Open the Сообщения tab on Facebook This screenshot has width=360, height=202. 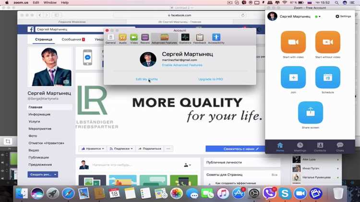[x=73, y=39]
